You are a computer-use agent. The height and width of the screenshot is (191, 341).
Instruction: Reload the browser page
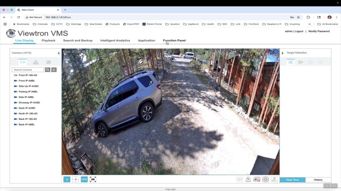[19, 17]
